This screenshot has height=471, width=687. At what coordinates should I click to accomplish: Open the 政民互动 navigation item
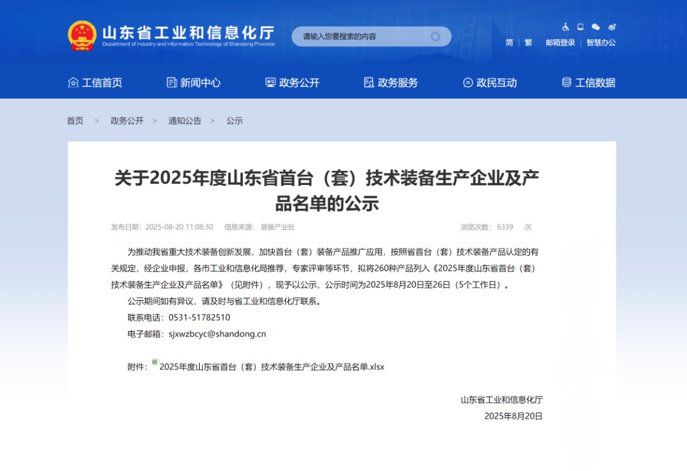click(x=489, y=83)
